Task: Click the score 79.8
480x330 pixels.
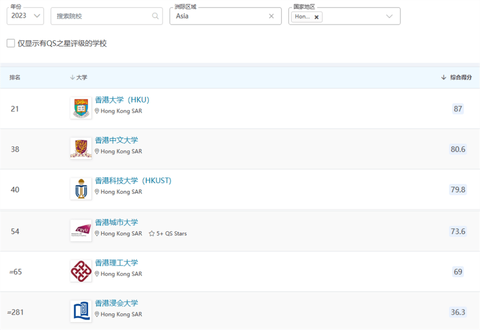Action: click(458, 189)
